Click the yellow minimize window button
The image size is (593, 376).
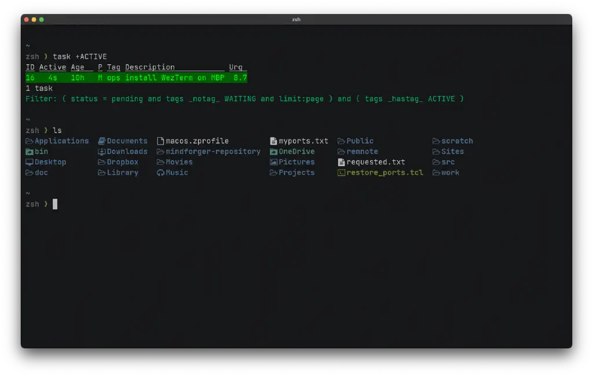coord(34,19)
